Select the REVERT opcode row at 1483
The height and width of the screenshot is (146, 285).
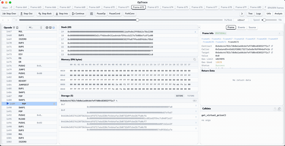[x=29, y=81]
